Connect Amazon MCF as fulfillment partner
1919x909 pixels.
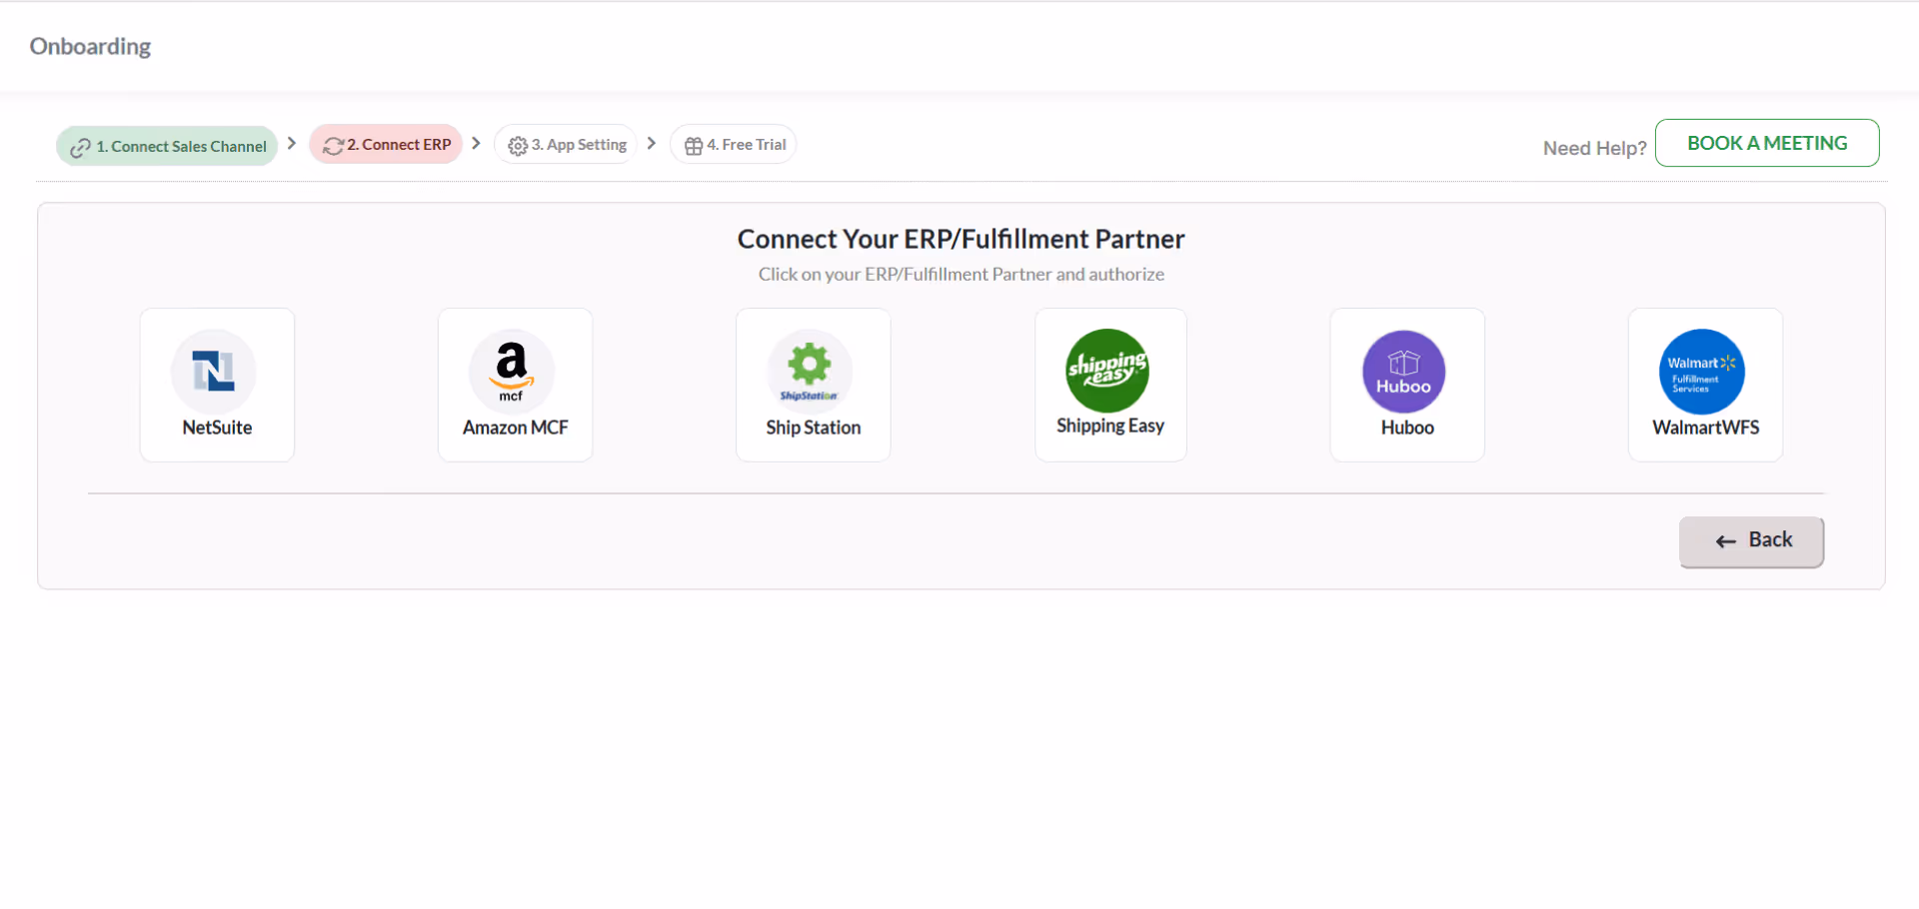coord(514,385)
